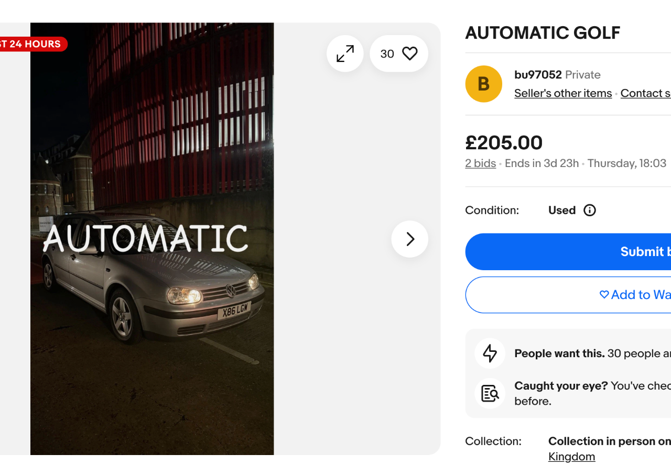Open the condition info icon
671x465 pixels.
[x=590, y=211]
